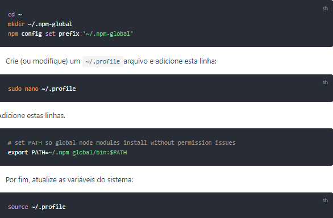Click the 'export PATH=' keyword text

tap(28, 152)
